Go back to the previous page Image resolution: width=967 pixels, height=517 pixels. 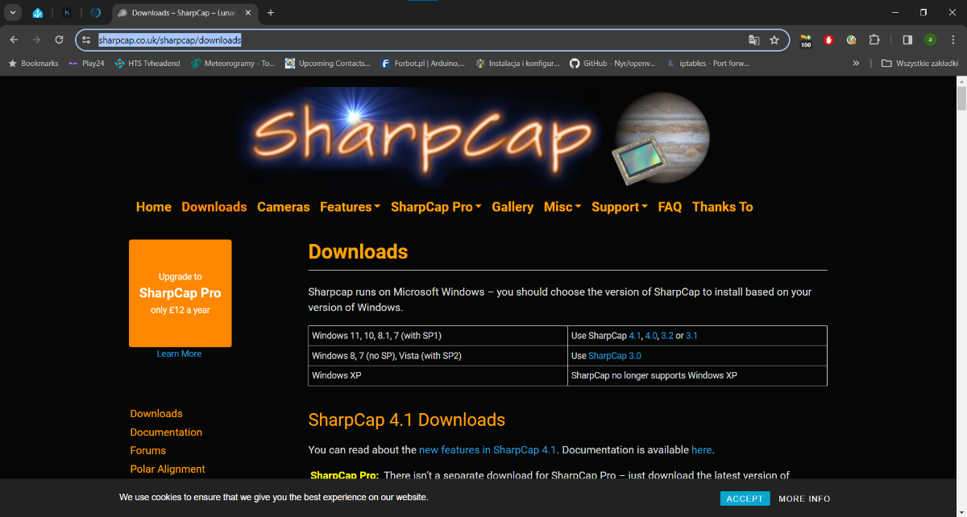coord(14,39)
